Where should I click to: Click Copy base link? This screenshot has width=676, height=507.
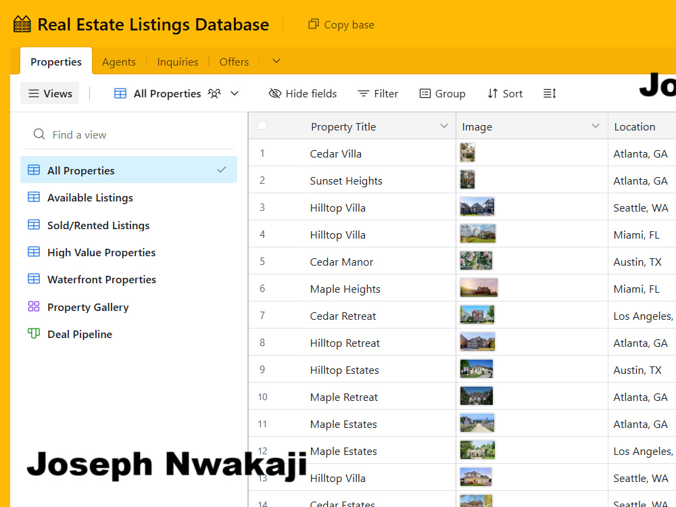point(341,24)
